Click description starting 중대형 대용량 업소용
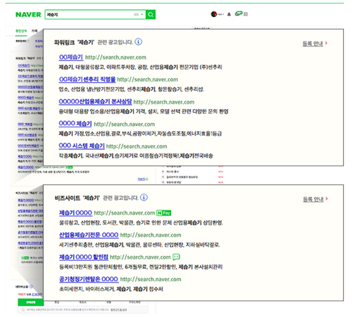The width and height of the screenshot is (356, 317). pos(143,111)
